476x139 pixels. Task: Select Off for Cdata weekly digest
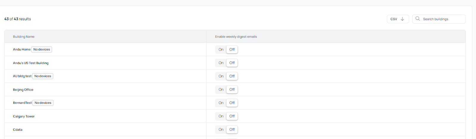232,130
